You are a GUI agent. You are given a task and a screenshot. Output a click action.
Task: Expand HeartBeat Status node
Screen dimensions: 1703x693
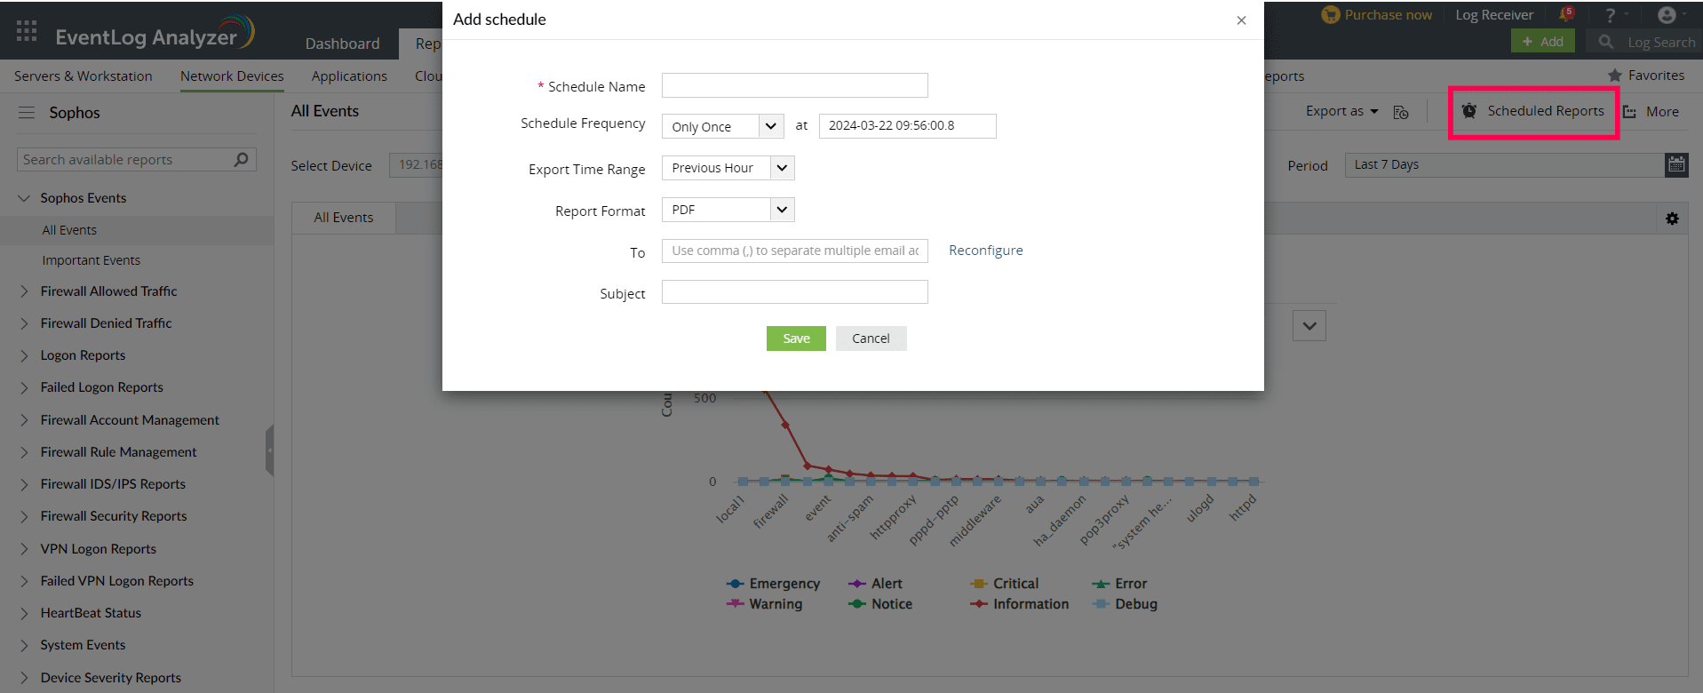coord(24,613)
